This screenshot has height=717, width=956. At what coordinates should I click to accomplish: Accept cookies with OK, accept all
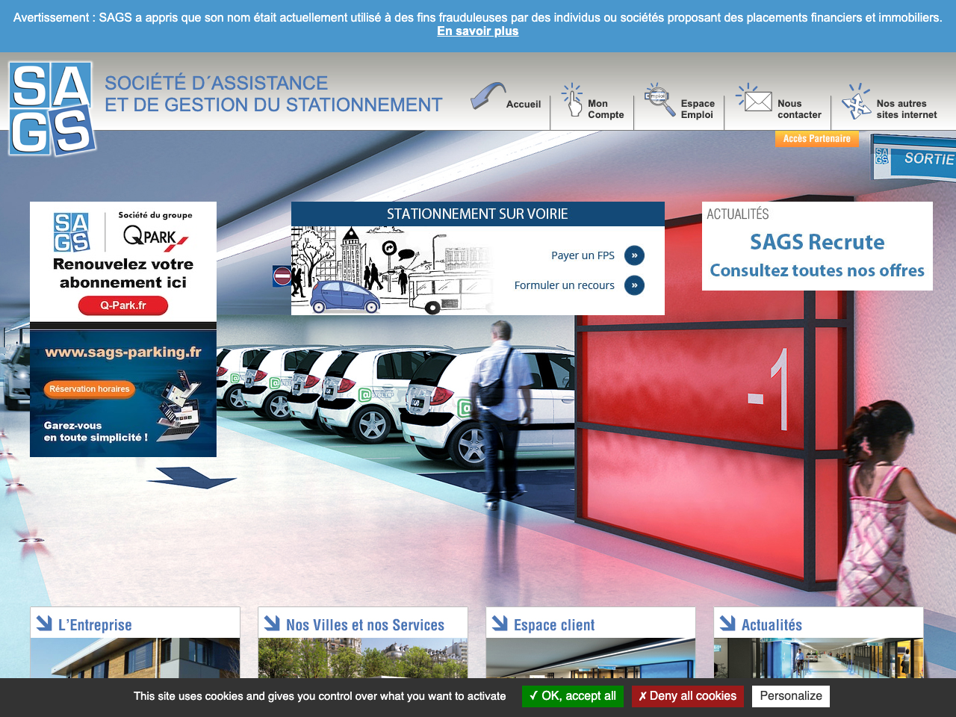pyautogui.click(x=572, y=696)
